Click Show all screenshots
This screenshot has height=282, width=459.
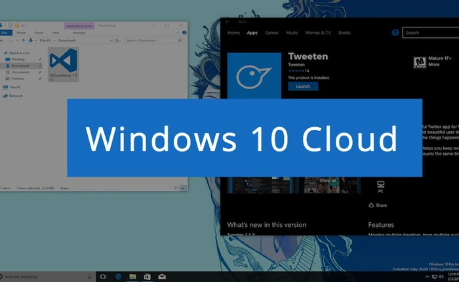(x=328, y=181)
